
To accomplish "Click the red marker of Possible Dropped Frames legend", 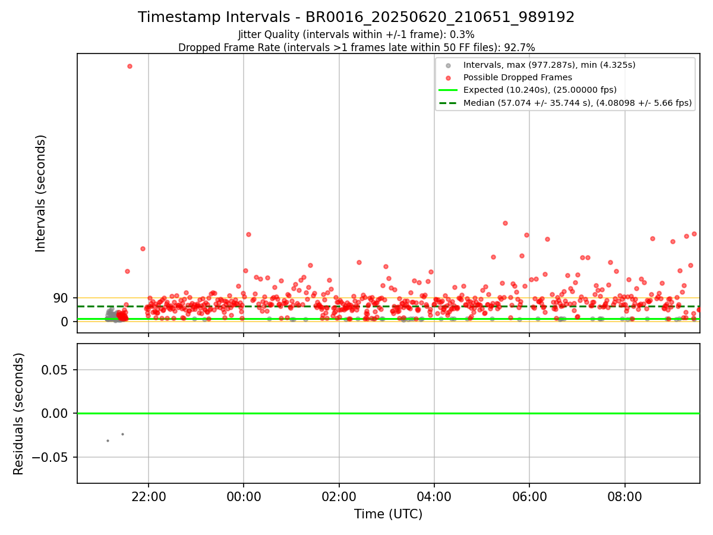I will pos(448,78).
